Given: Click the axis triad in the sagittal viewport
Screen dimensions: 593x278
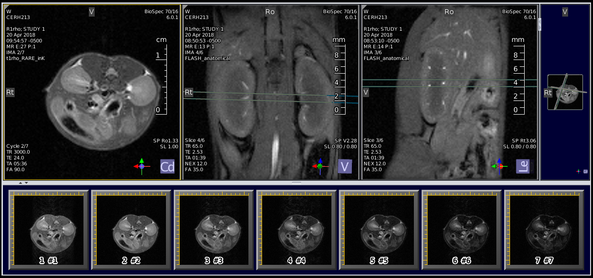Looking at the screenshot, I should [498, 166].
